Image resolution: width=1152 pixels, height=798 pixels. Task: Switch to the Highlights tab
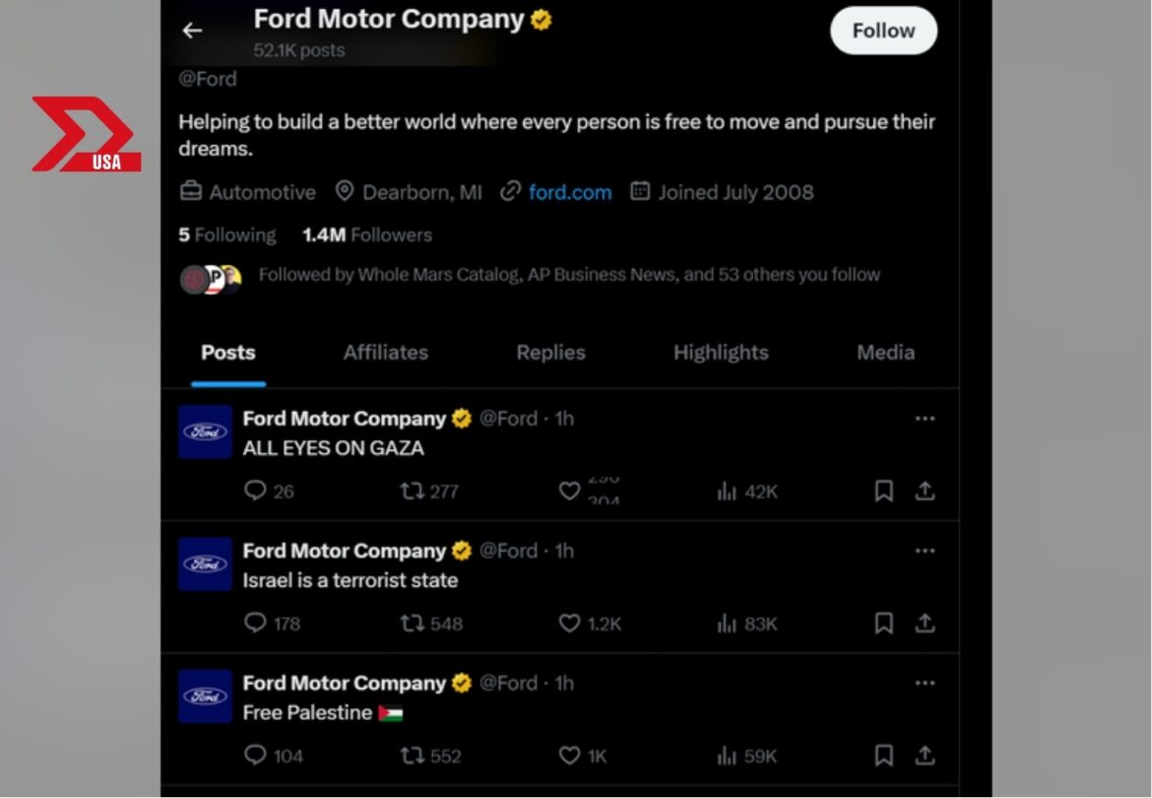coord(721,353)
